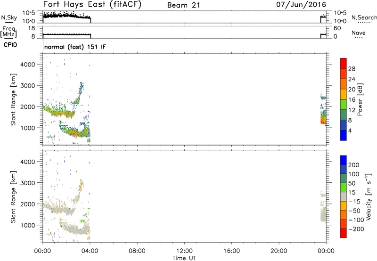Click velocity panel 'Slant Range [km]' label
The width and height of the screenshot is (377, 261).
pyautogui.click(x=13, y=197)
